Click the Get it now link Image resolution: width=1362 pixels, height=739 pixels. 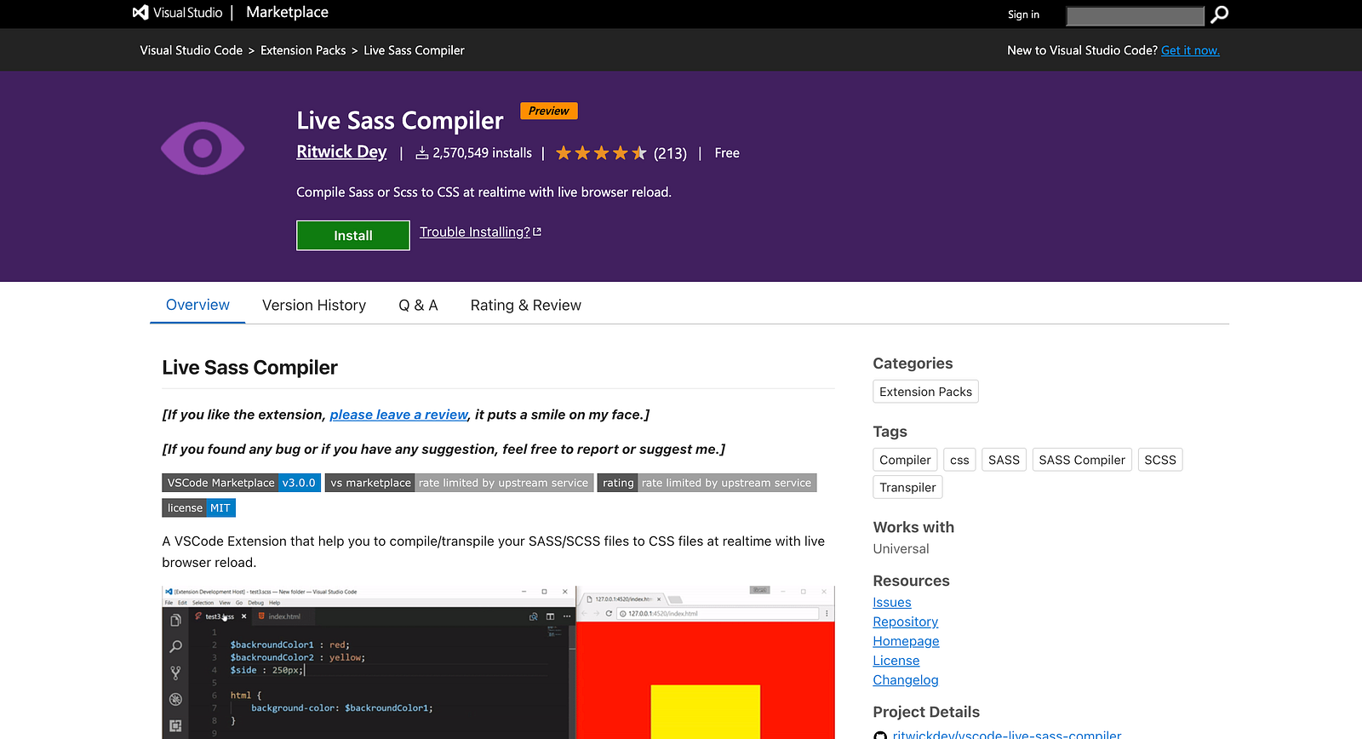tap(1190, 50)
